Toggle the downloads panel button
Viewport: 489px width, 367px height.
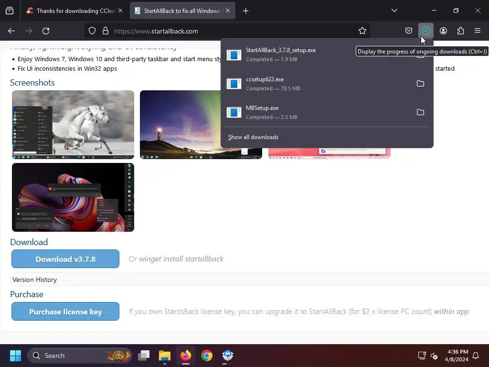(x=425, y=31)
